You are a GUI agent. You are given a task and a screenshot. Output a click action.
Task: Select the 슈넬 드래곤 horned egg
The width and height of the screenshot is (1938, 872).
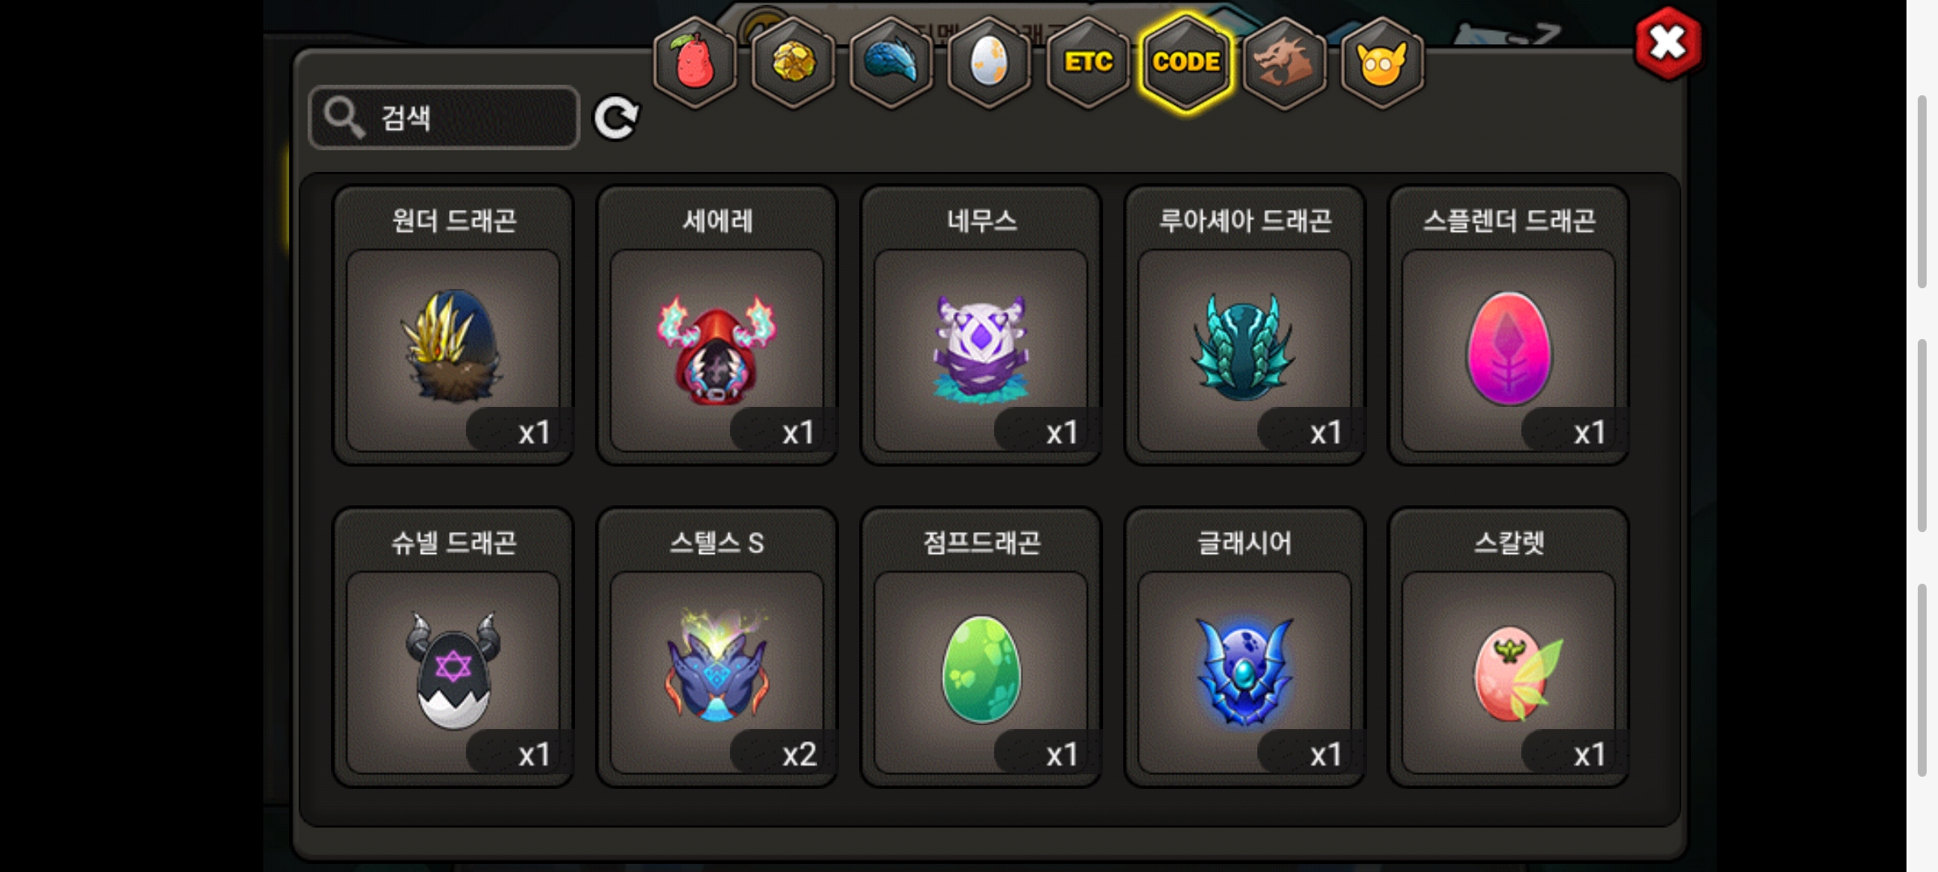pyautogui.click(x=454, y=648)
